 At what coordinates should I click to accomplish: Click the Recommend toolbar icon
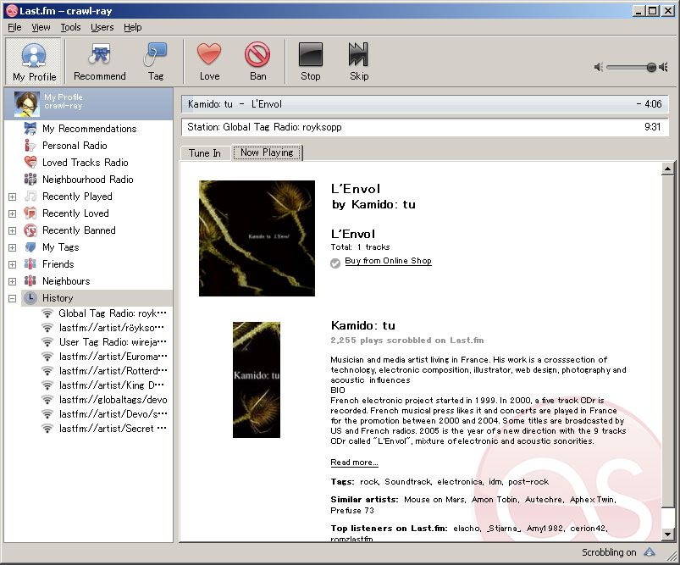(100, 55)
